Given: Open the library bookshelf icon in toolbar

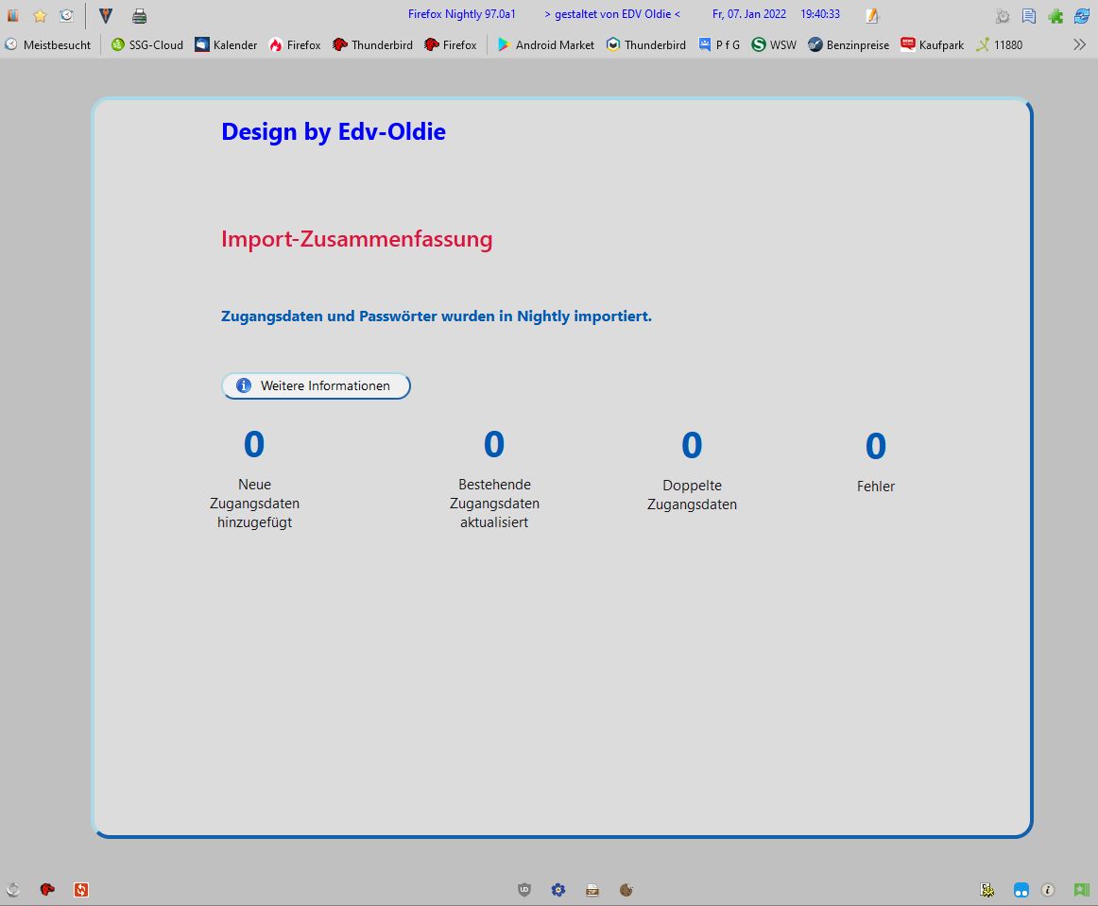Looking at the screenshot, I should 12,15.
